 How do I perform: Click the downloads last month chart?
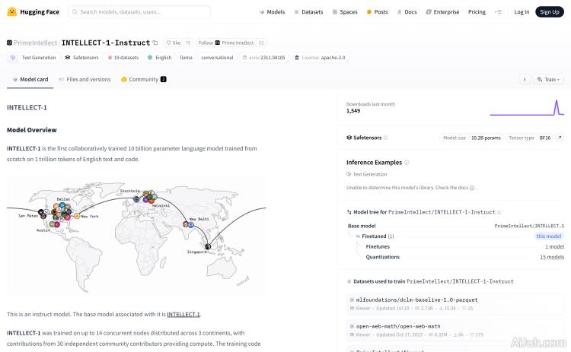coord(526,107)
